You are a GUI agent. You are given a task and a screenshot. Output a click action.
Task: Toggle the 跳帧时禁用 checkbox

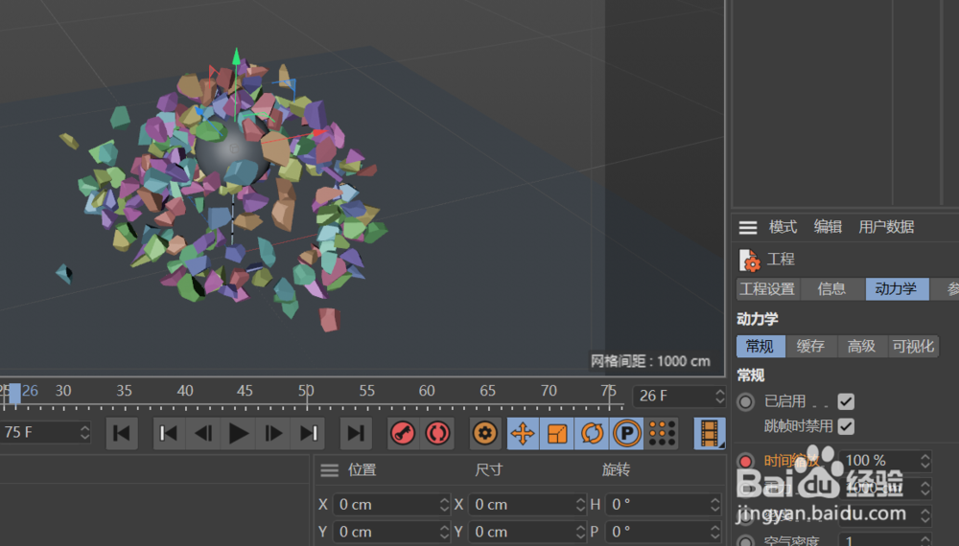[846, 426]
